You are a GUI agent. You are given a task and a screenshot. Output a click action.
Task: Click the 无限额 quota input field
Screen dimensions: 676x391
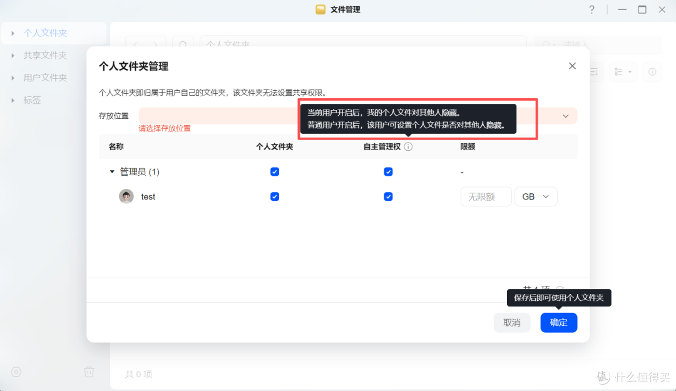[486, 196]
